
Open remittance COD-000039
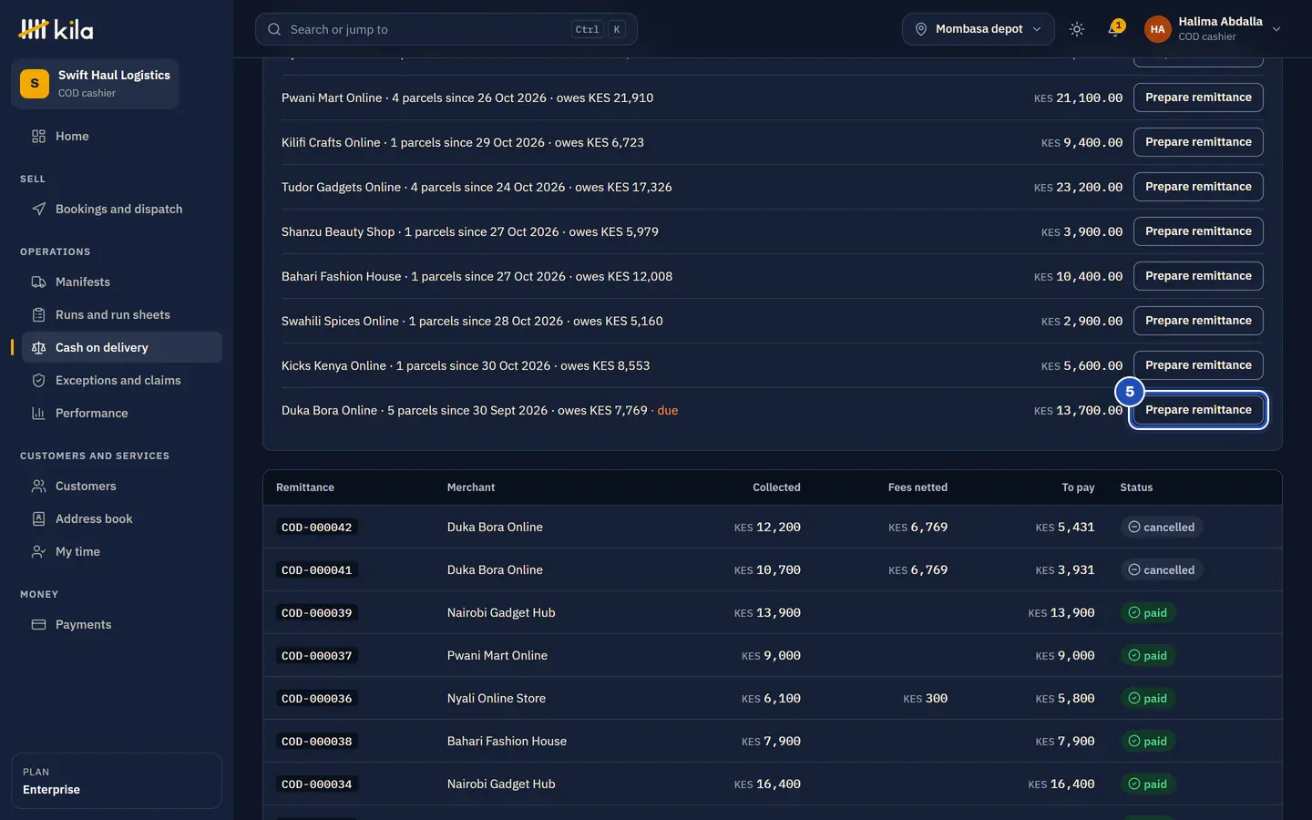point(317,613)
